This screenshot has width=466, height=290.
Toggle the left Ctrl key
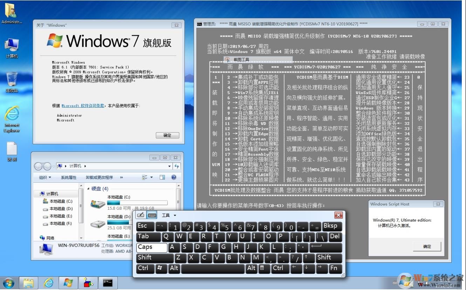tap(146, 268)
